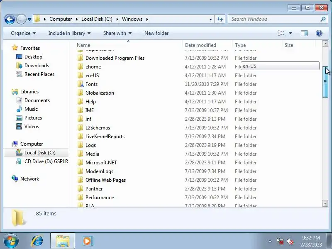Viewport: 332px width, 249px height.
Task: Toggle the preview pane icon
Action: click(304, 33)
